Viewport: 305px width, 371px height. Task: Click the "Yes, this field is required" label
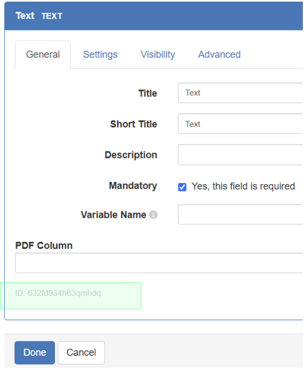tap(243, 186)
